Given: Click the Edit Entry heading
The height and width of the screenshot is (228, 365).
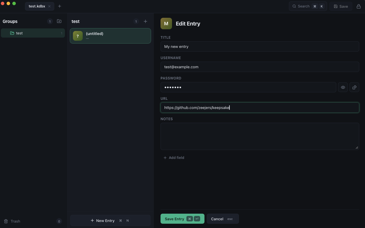Looking at the screenshot, I should tap(188, 24).
